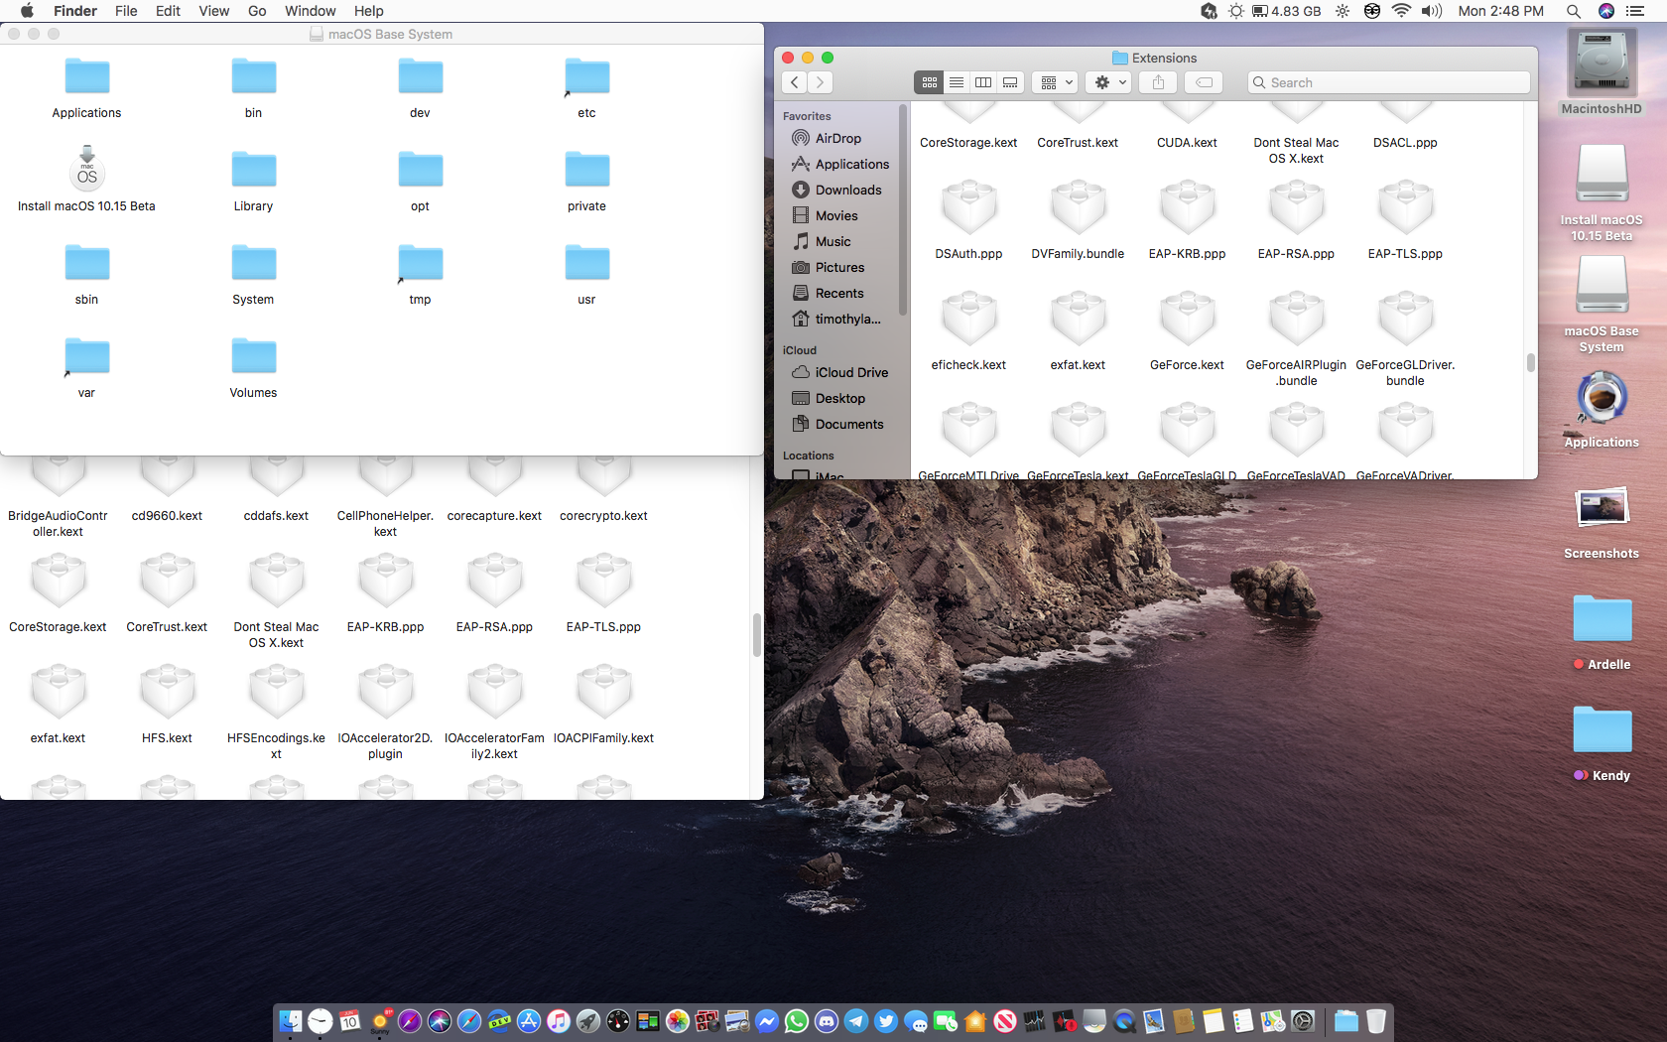Click the Search field in Extensions window
Image resolution: width=1667 pixels, height=1042 pixels.
click(x=1389, y=82)
